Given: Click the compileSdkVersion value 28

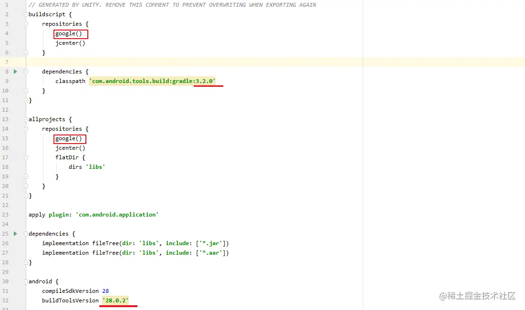Looking at the screenshot, I should [x=105, y=291].
